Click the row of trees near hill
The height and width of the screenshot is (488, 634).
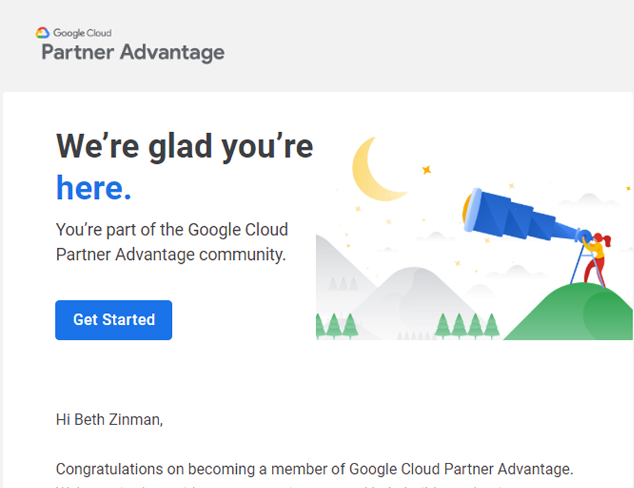[467, 326]
